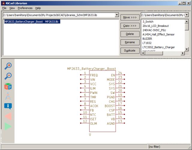This screenshot has height=150, width=192.
Task: Select 240VAC-5VDC_PSU in right list
Action: (154, 30)
